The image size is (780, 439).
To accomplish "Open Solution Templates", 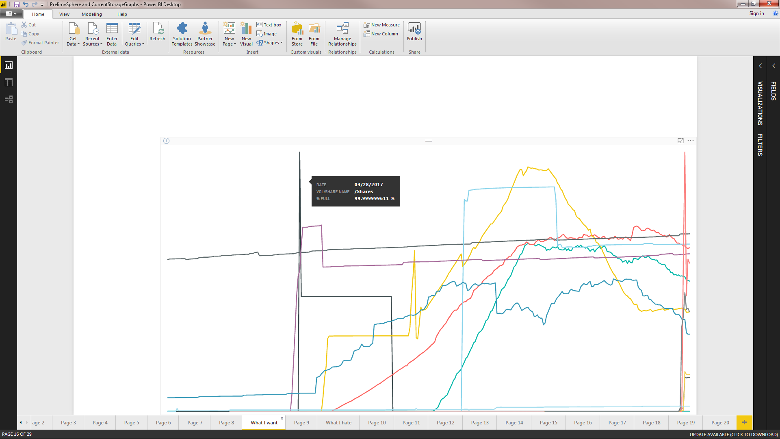I will (182, 34).
